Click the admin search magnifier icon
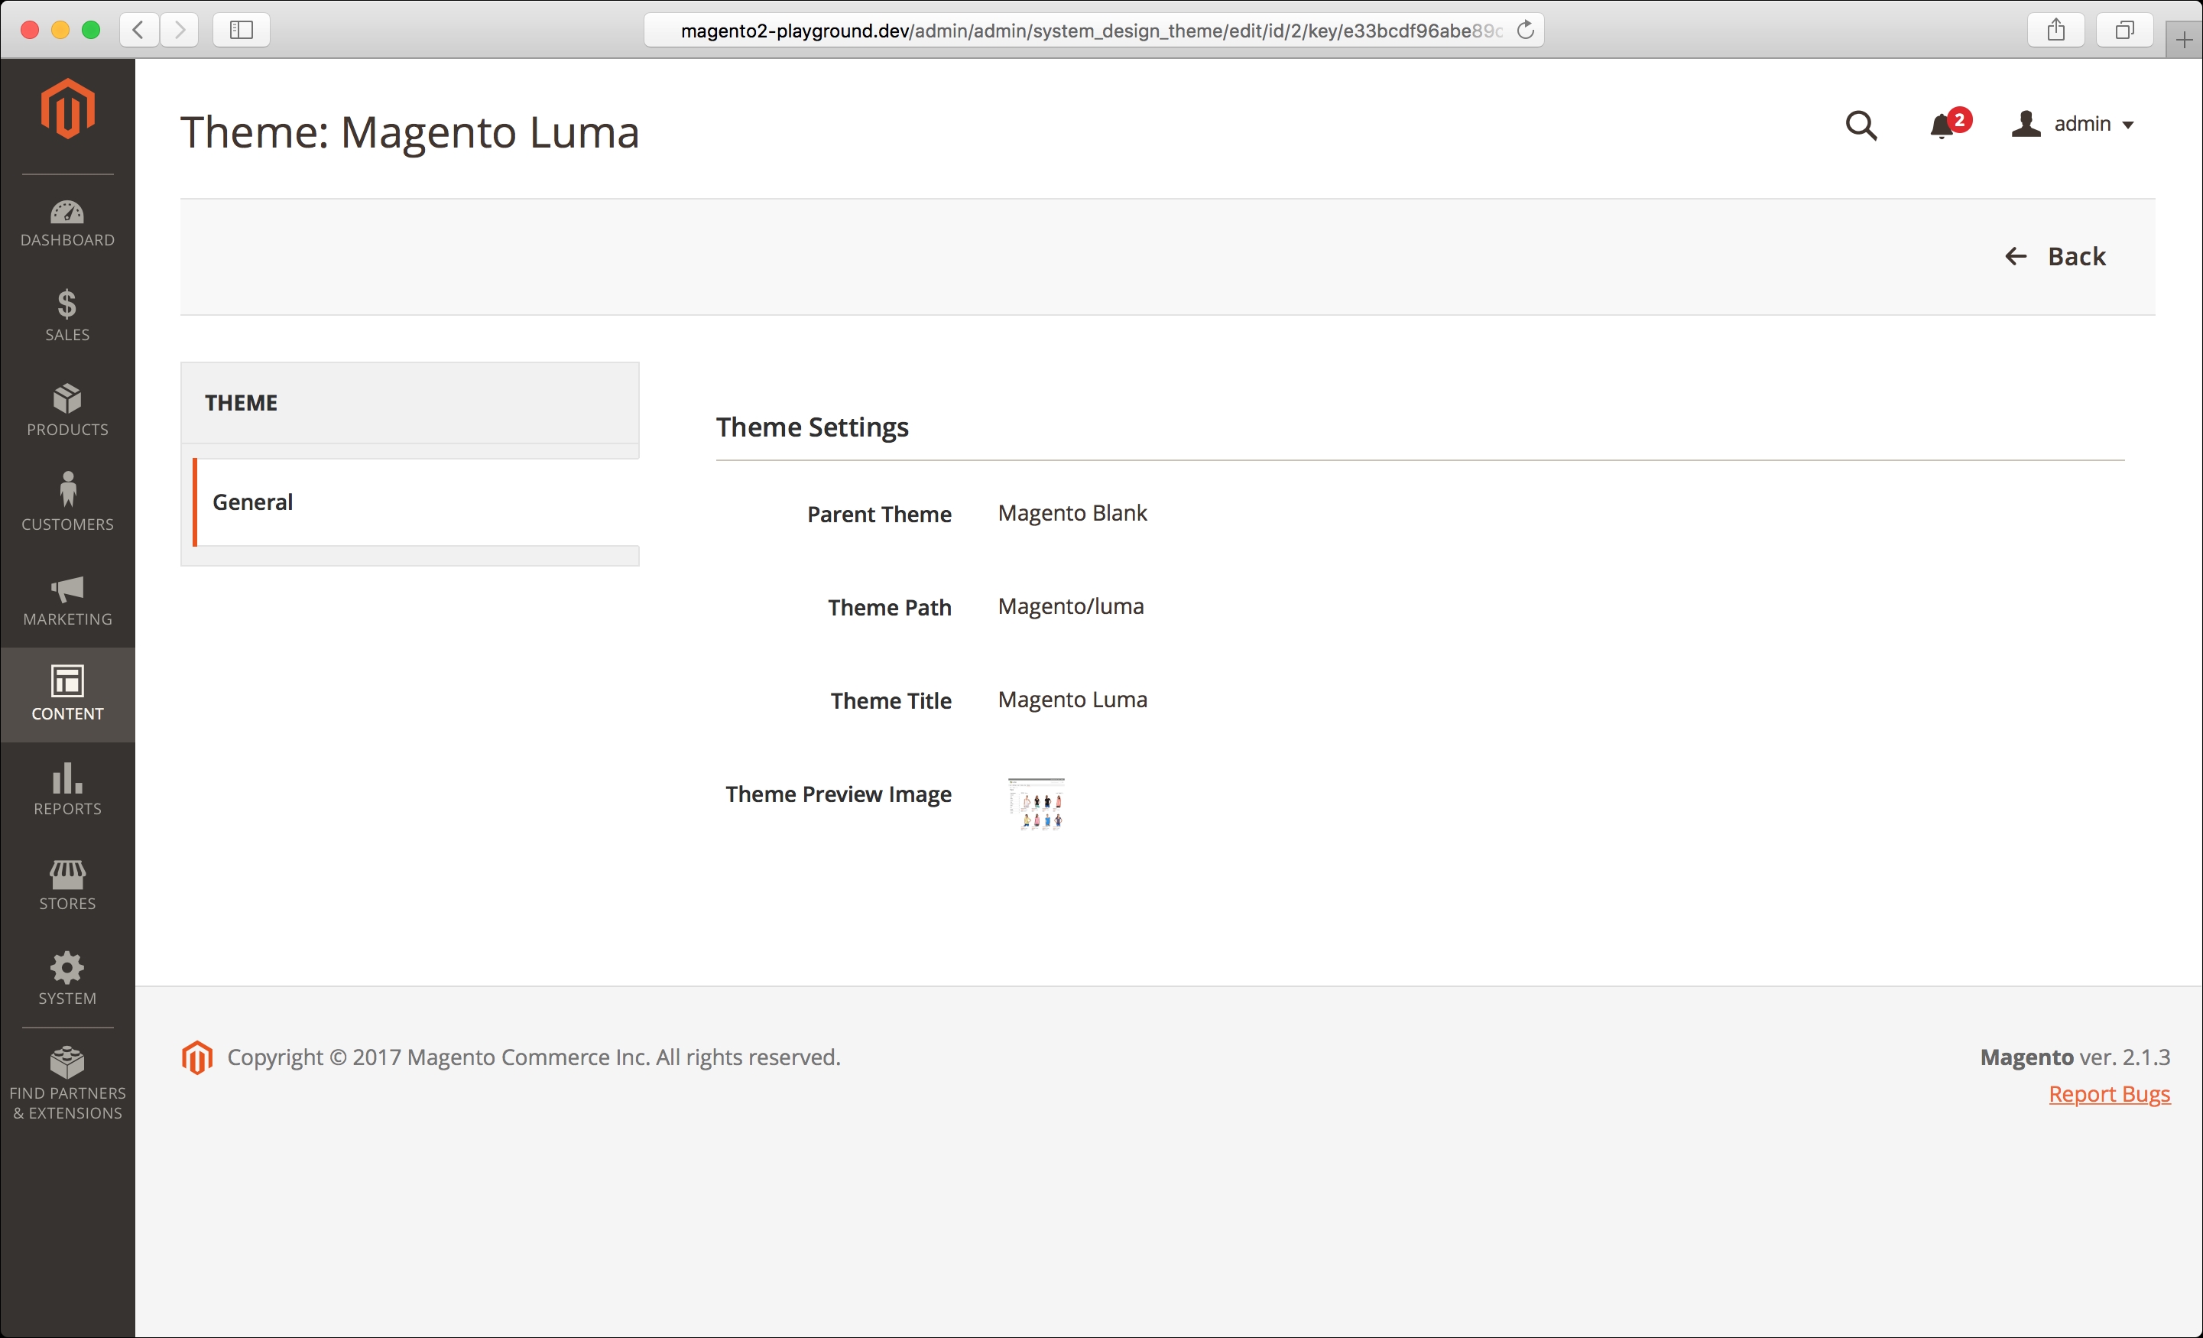2203x1338 pixels. [x=1861, y=125]
